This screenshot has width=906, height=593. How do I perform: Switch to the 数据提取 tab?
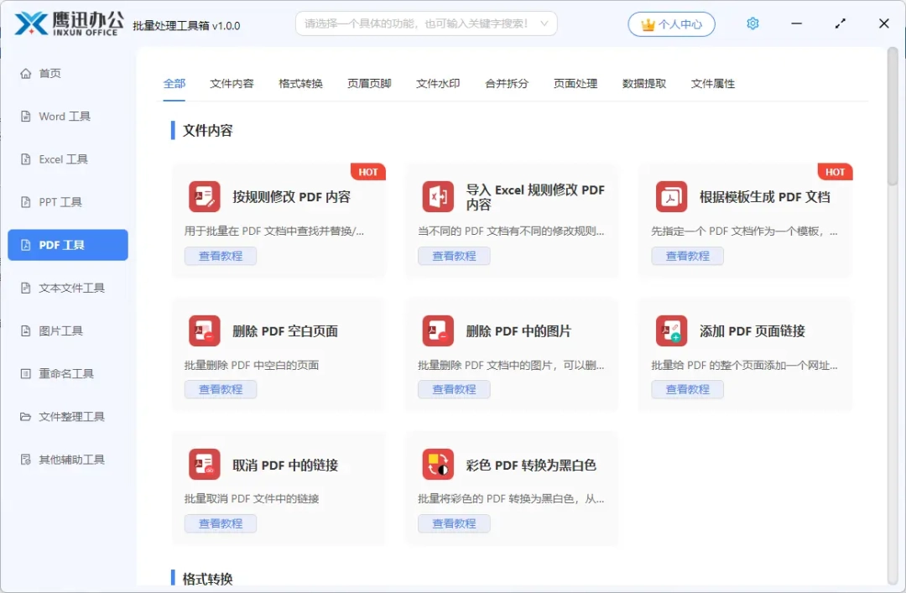pos(643,84)
